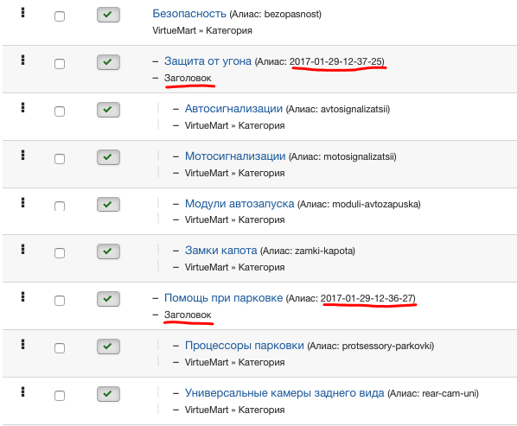
Task: Open the Безопасность menu item
Action: tap(189, 14)
